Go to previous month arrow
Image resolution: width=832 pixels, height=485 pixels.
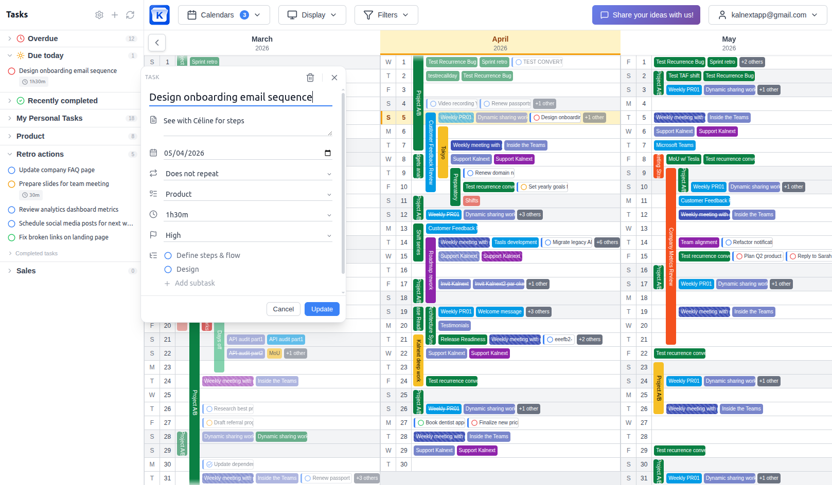[x=157, y=43]
